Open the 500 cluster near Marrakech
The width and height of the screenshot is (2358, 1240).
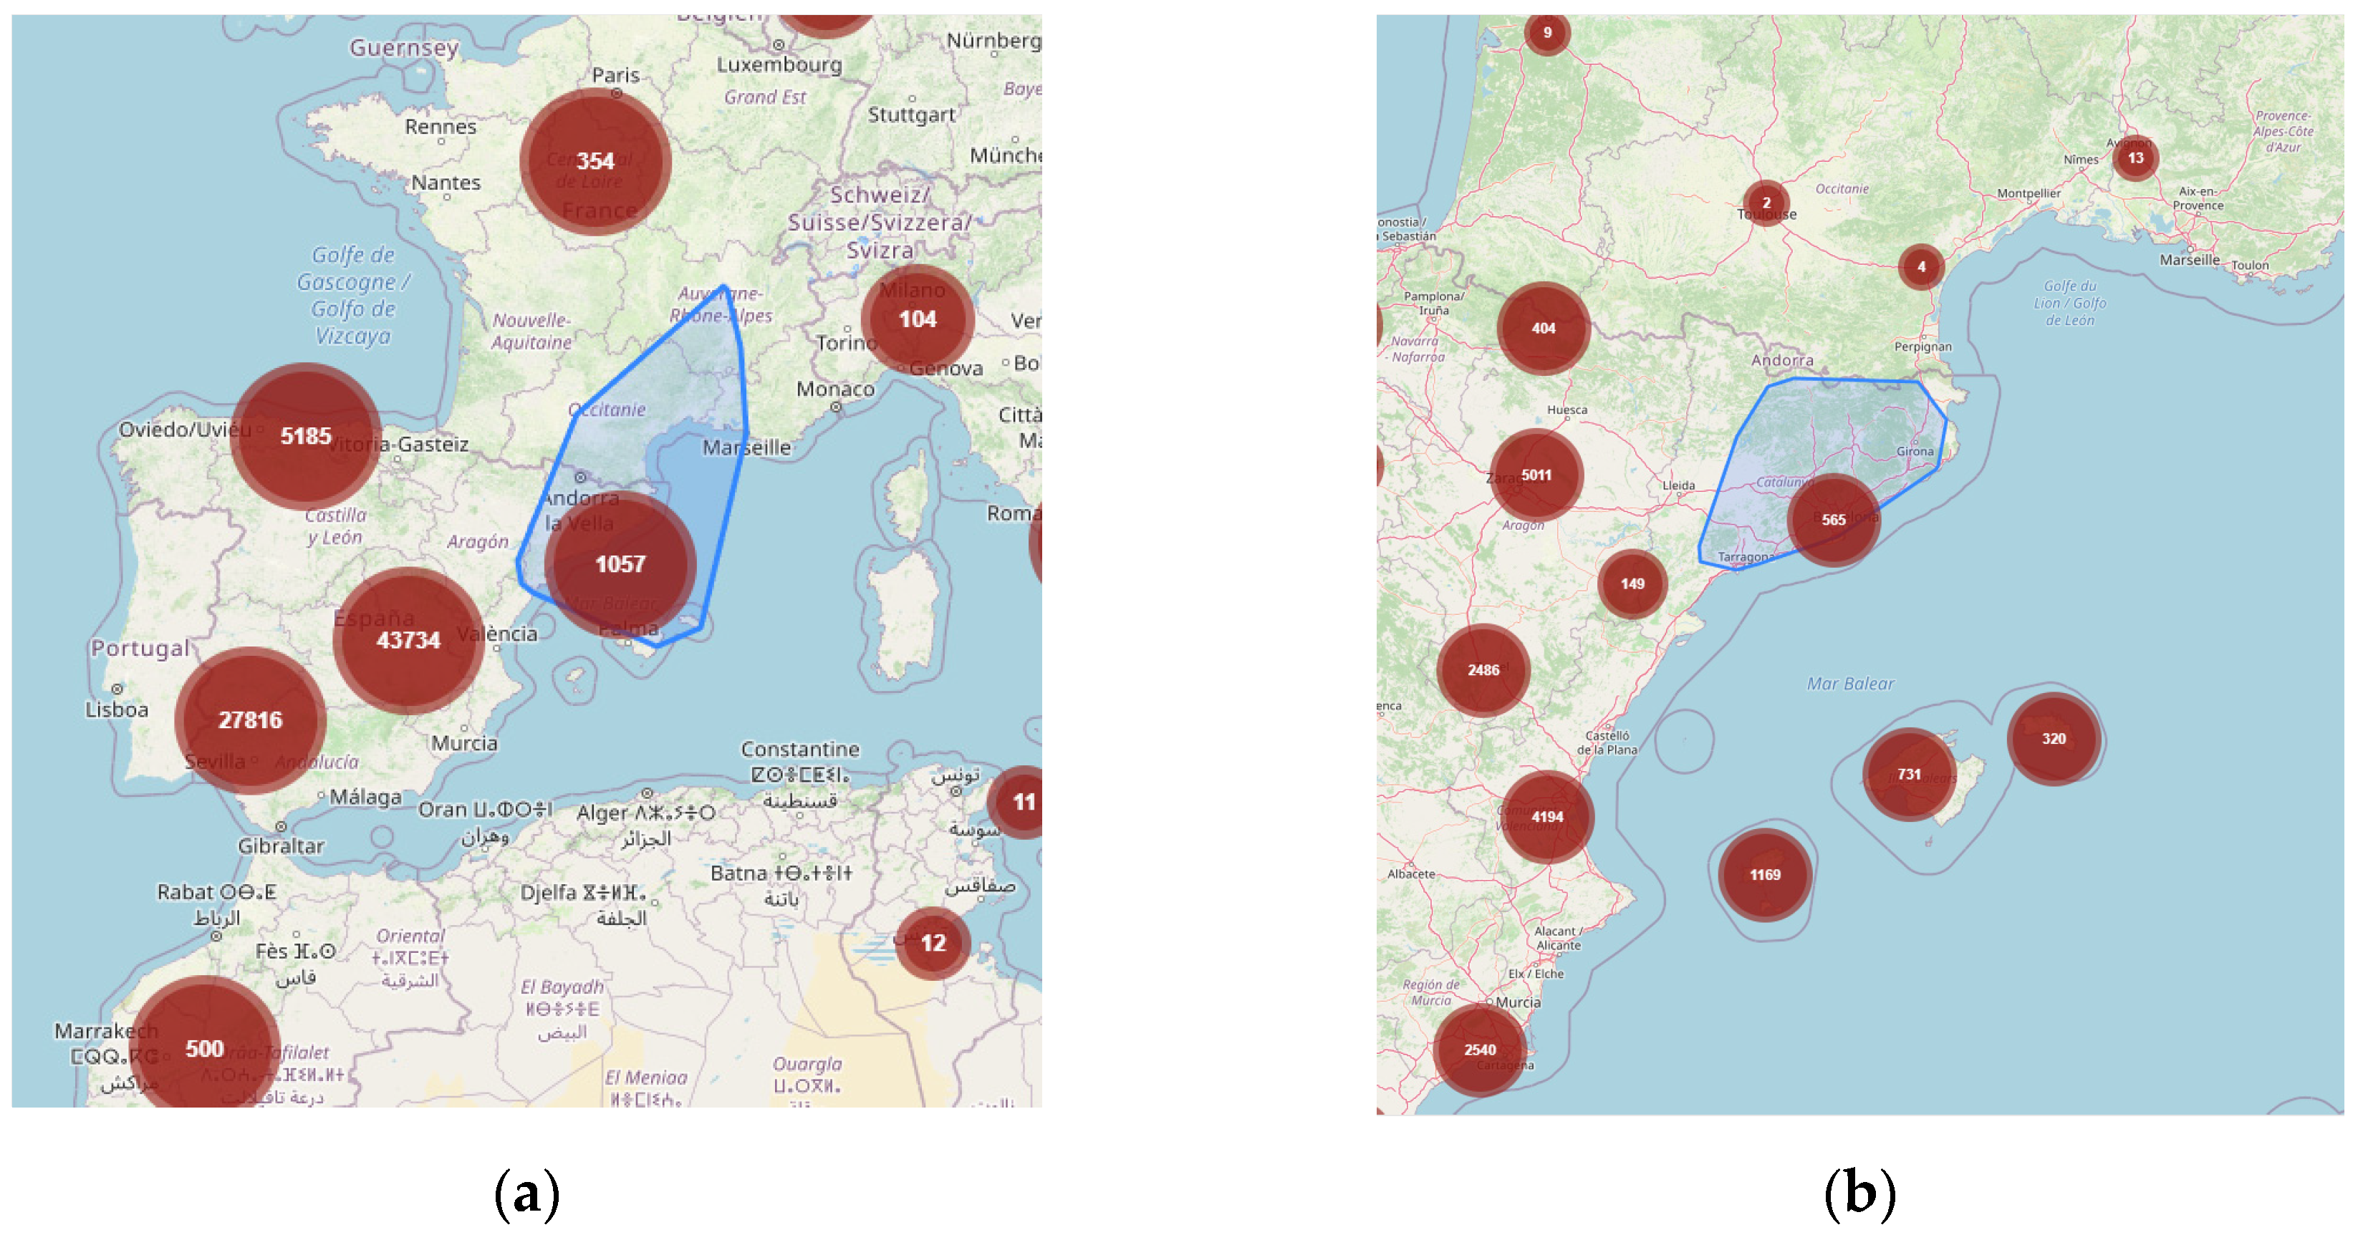point(204,1048)
